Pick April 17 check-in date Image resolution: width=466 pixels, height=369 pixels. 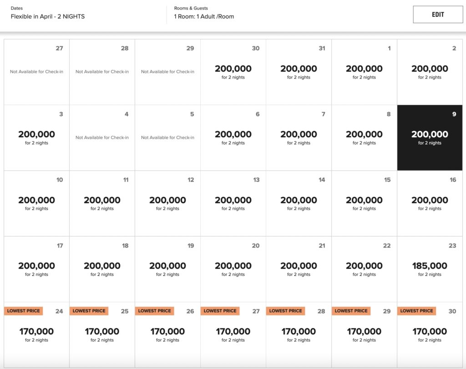(36, 269)
